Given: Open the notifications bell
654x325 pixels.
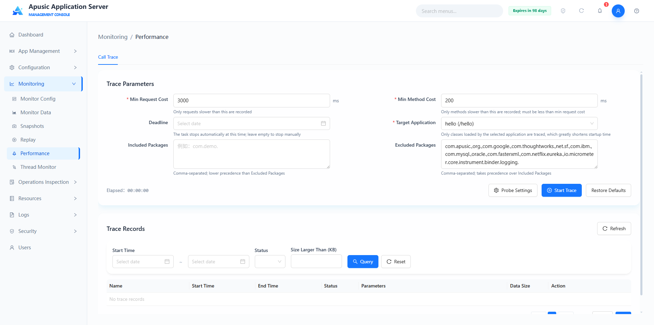Looking at the screenshot, I should coord(600,11).
